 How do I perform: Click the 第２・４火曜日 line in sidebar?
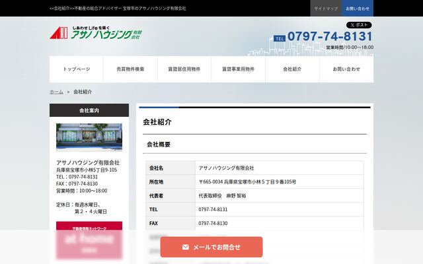pos(91,211)
